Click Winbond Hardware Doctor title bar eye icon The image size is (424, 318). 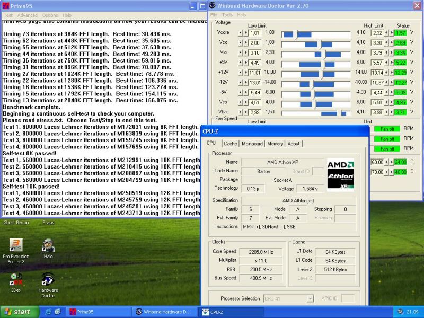pyautogui.click(x=213, y=6)
